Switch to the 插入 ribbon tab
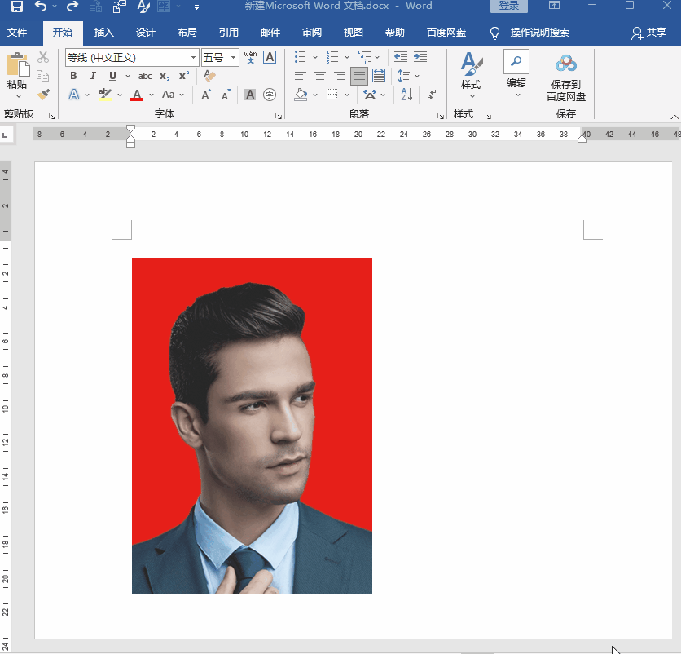The width and height of the screenshot is (681, 654). pyautogui.click(x=104, y=33)
